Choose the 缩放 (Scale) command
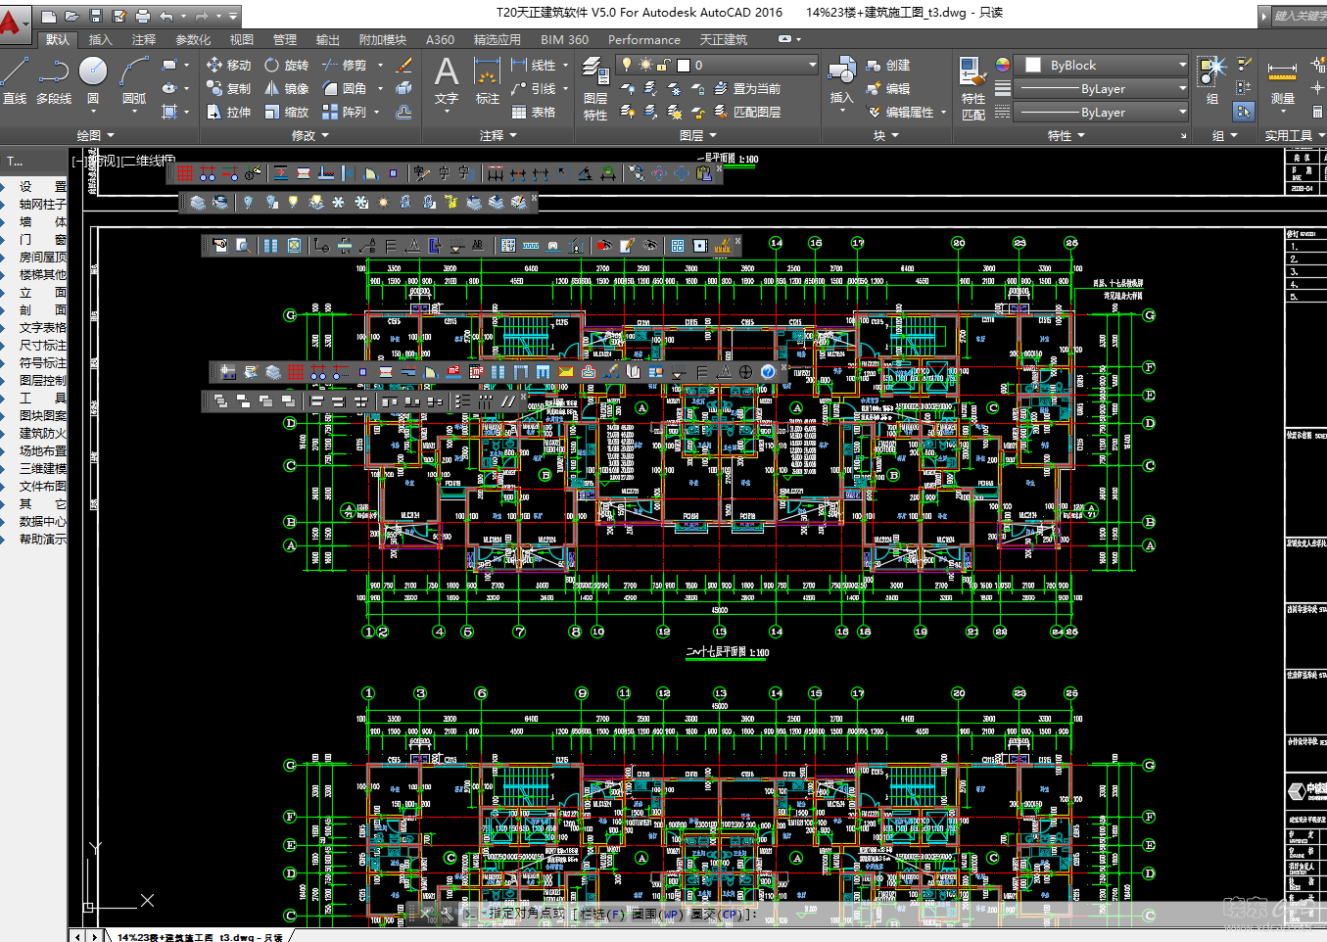Image resolution: width=1327 pixels, height=942 pixels. click(287, 112)
